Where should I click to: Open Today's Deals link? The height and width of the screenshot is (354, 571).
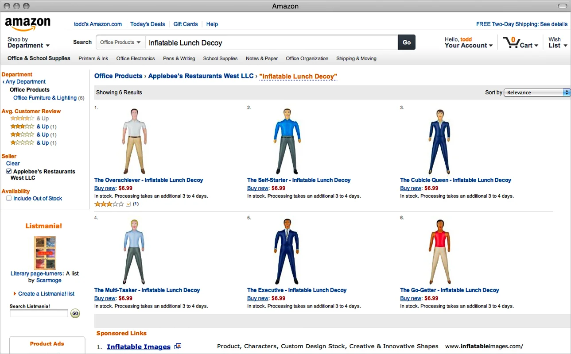point(148,24)
